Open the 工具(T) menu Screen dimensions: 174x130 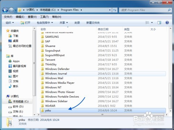pos(44,17)
